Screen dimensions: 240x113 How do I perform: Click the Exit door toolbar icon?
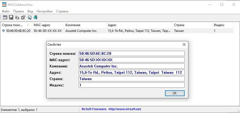[35, 17]
